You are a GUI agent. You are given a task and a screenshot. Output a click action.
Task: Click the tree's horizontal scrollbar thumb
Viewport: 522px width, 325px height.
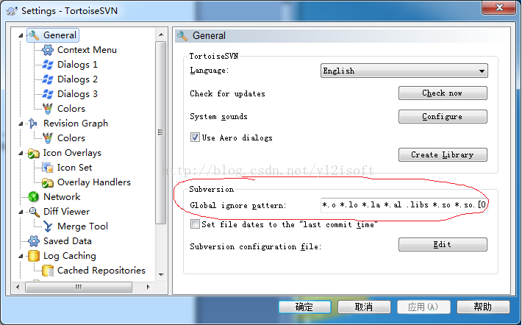click(79, 287)
